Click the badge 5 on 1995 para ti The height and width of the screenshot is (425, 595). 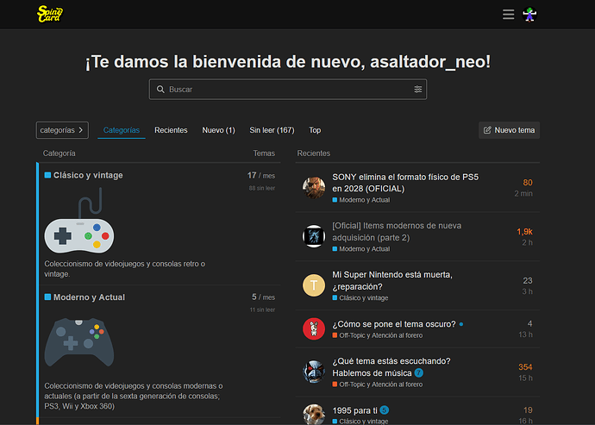click(x=384, y=410)
